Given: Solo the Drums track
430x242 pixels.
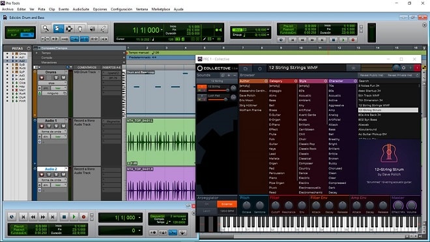Looking at the screenshot, I should click(56, 78).
